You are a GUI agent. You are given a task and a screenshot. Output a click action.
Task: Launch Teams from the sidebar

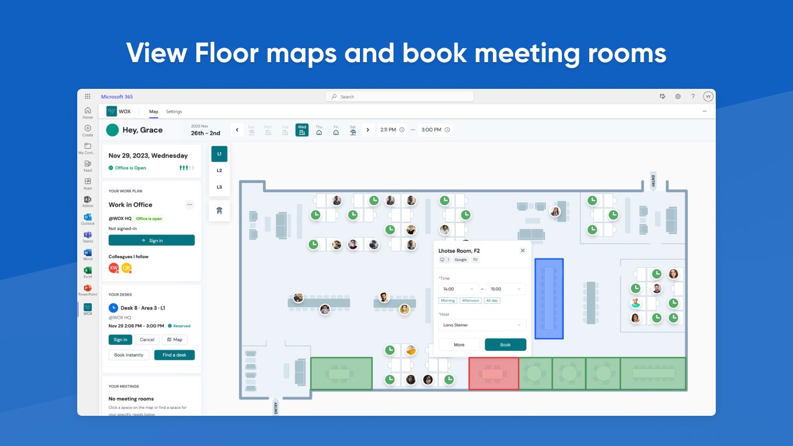(x=88, y=237)
